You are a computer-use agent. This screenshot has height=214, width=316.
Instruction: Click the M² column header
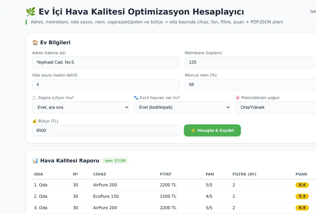(x=76, y=174)
